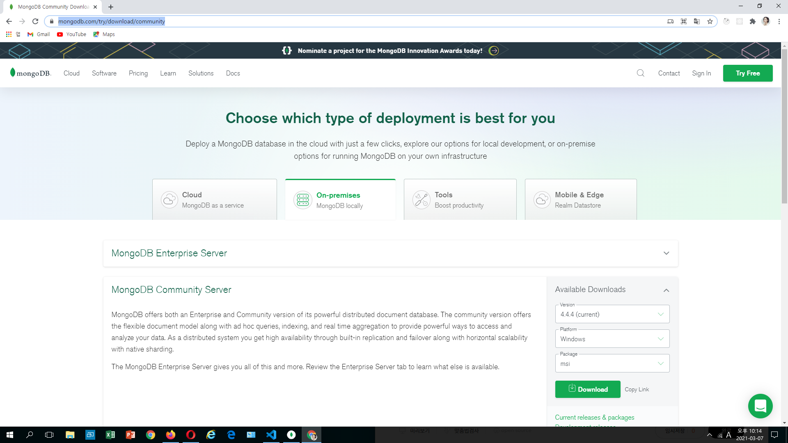The height and width of the screenshot is (443, 788).
Task: Click the site lock icon
Action: coord(52,21)
